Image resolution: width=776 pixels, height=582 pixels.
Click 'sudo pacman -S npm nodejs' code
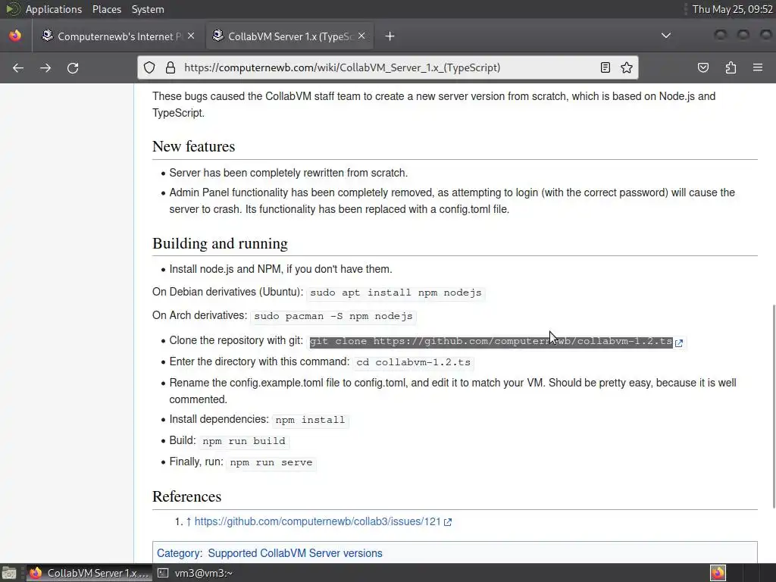333,316
